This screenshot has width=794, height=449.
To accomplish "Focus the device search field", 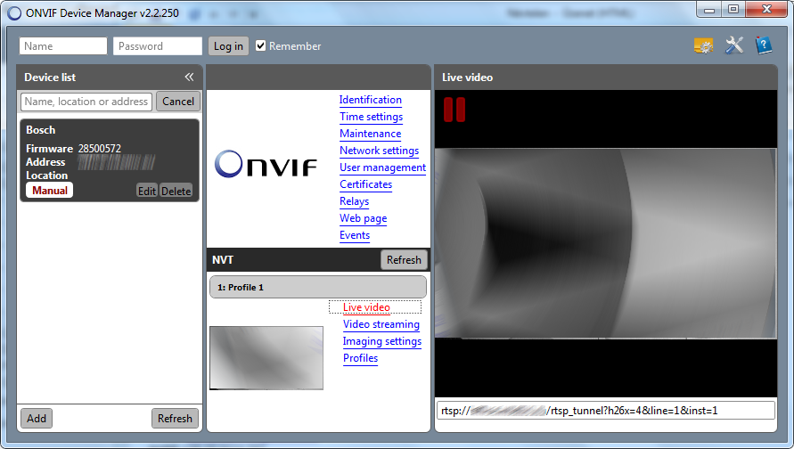I will click(x=86, y=102).
